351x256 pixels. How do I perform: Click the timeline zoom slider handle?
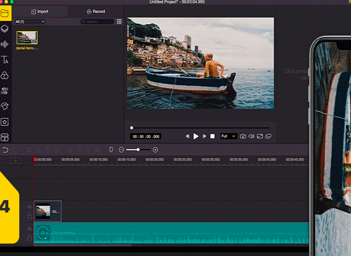click(138, 150)
